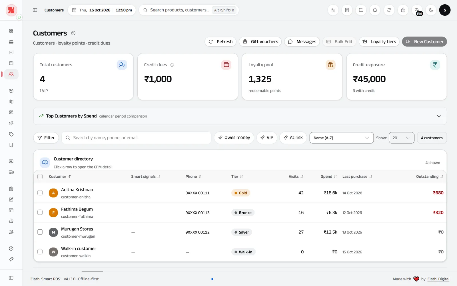This screenshot has width=457, height=286.
Task: Open the gift icon in sidebar
Action: 11,221
